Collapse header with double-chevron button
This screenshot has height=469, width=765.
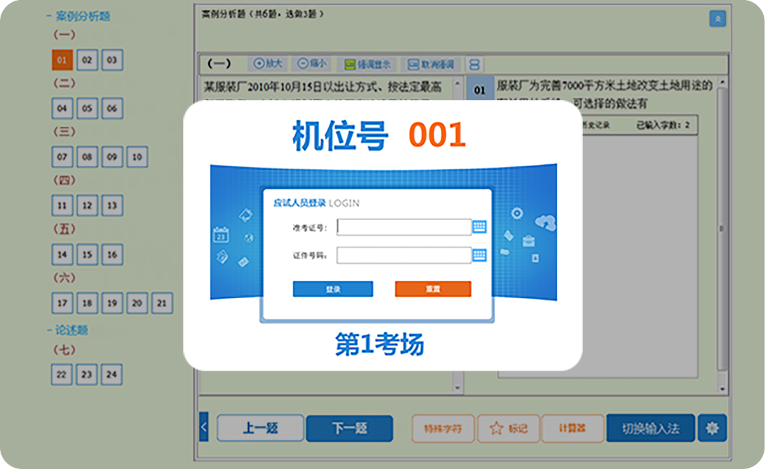click(x=717, y=19)
